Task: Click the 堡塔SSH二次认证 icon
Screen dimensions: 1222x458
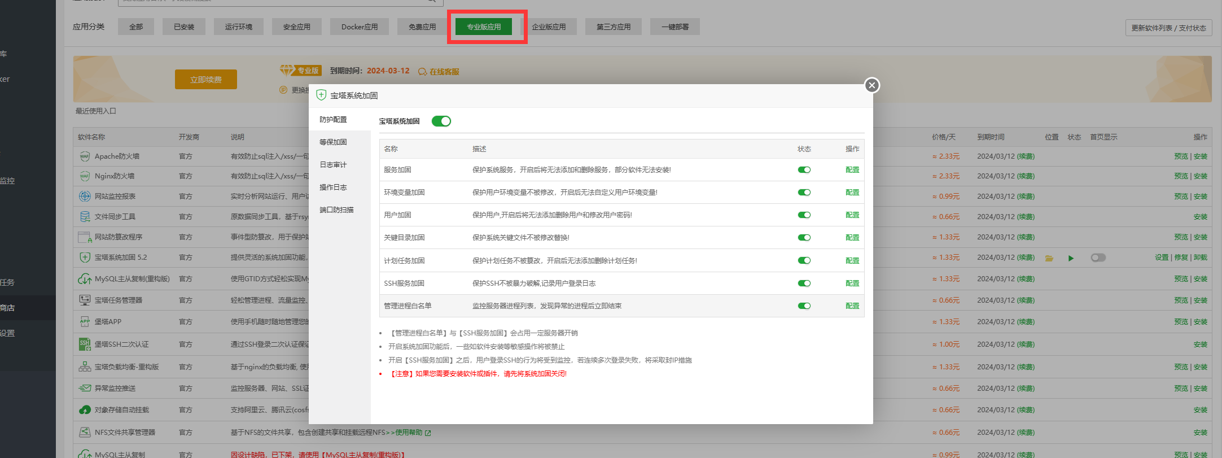Action: [x=85, y=344]
